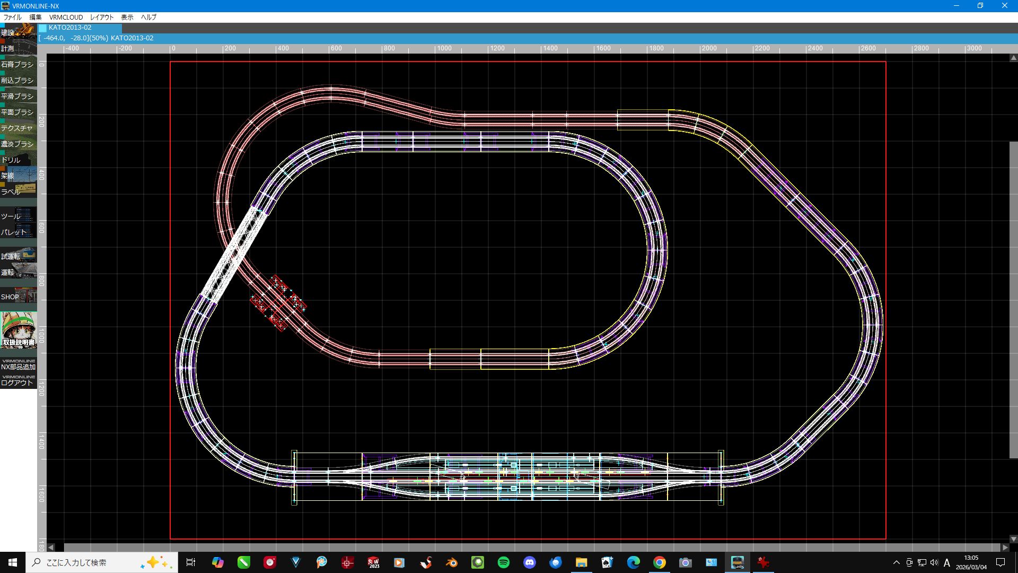Select the 計測 measurement tool
The height and width of the screenshot is (573, 1018).
point(19,47)
